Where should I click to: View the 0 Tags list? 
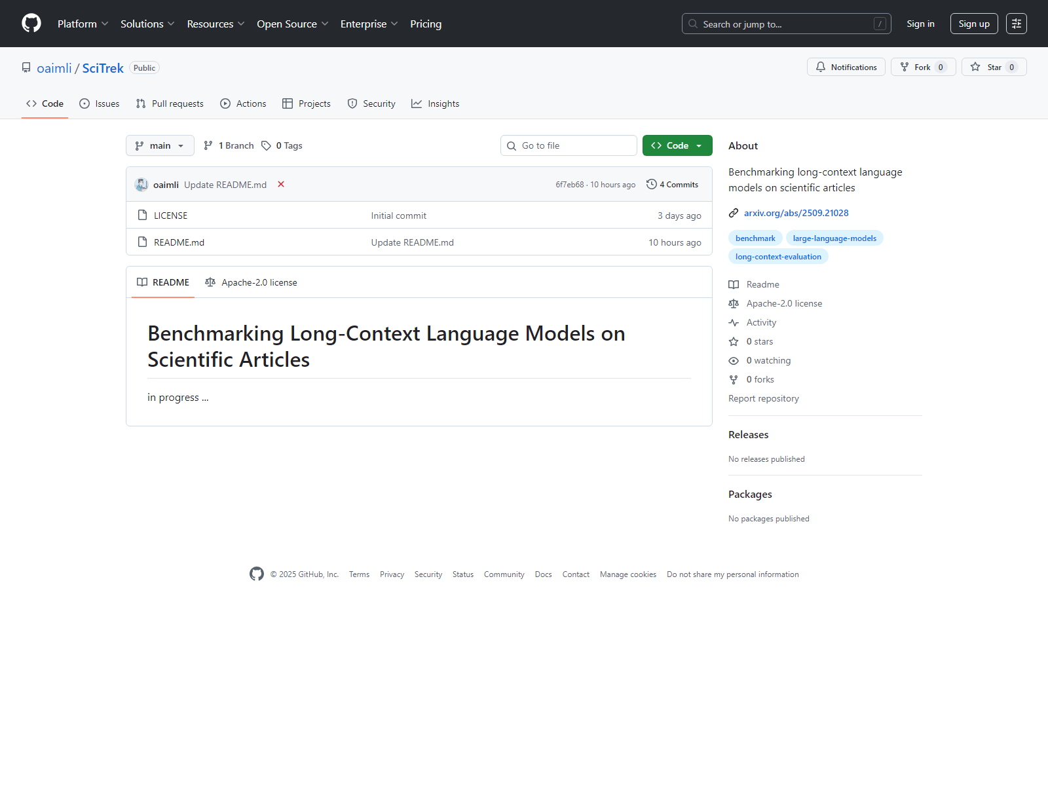(x=282, y=145)
